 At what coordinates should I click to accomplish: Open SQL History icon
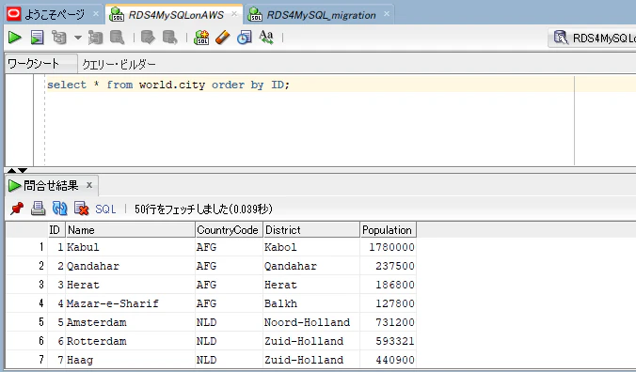point(245,38)
